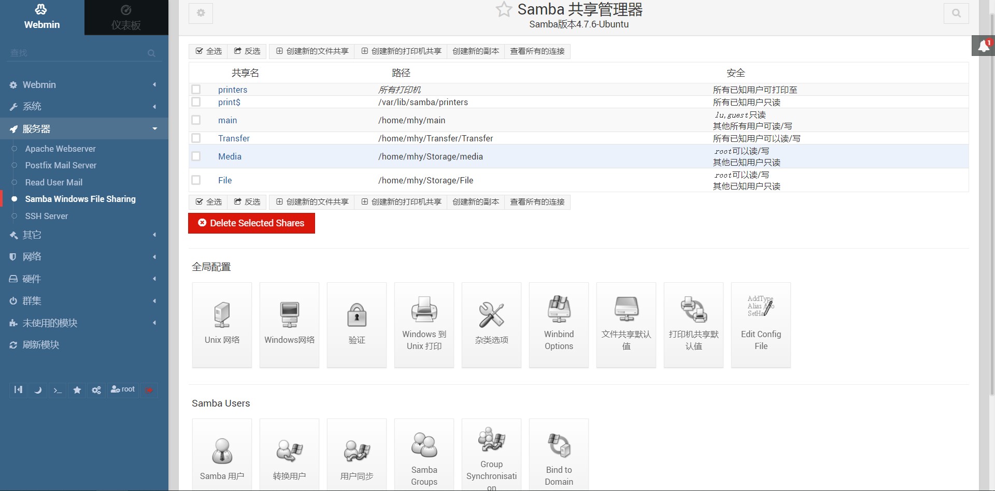Expand the 未使用的模块 sidebar category
Image resolution: width=995 pixels, height=491 pixels.
(84, 323)
